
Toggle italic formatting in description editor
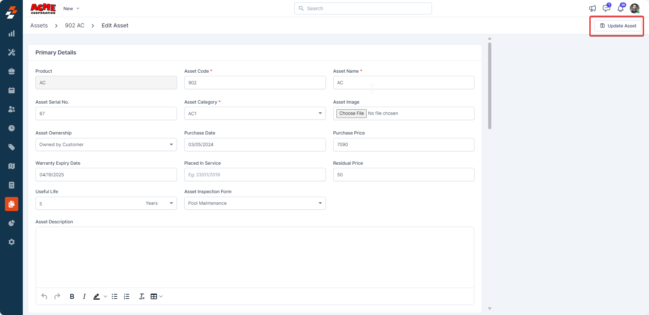[84, 296]
